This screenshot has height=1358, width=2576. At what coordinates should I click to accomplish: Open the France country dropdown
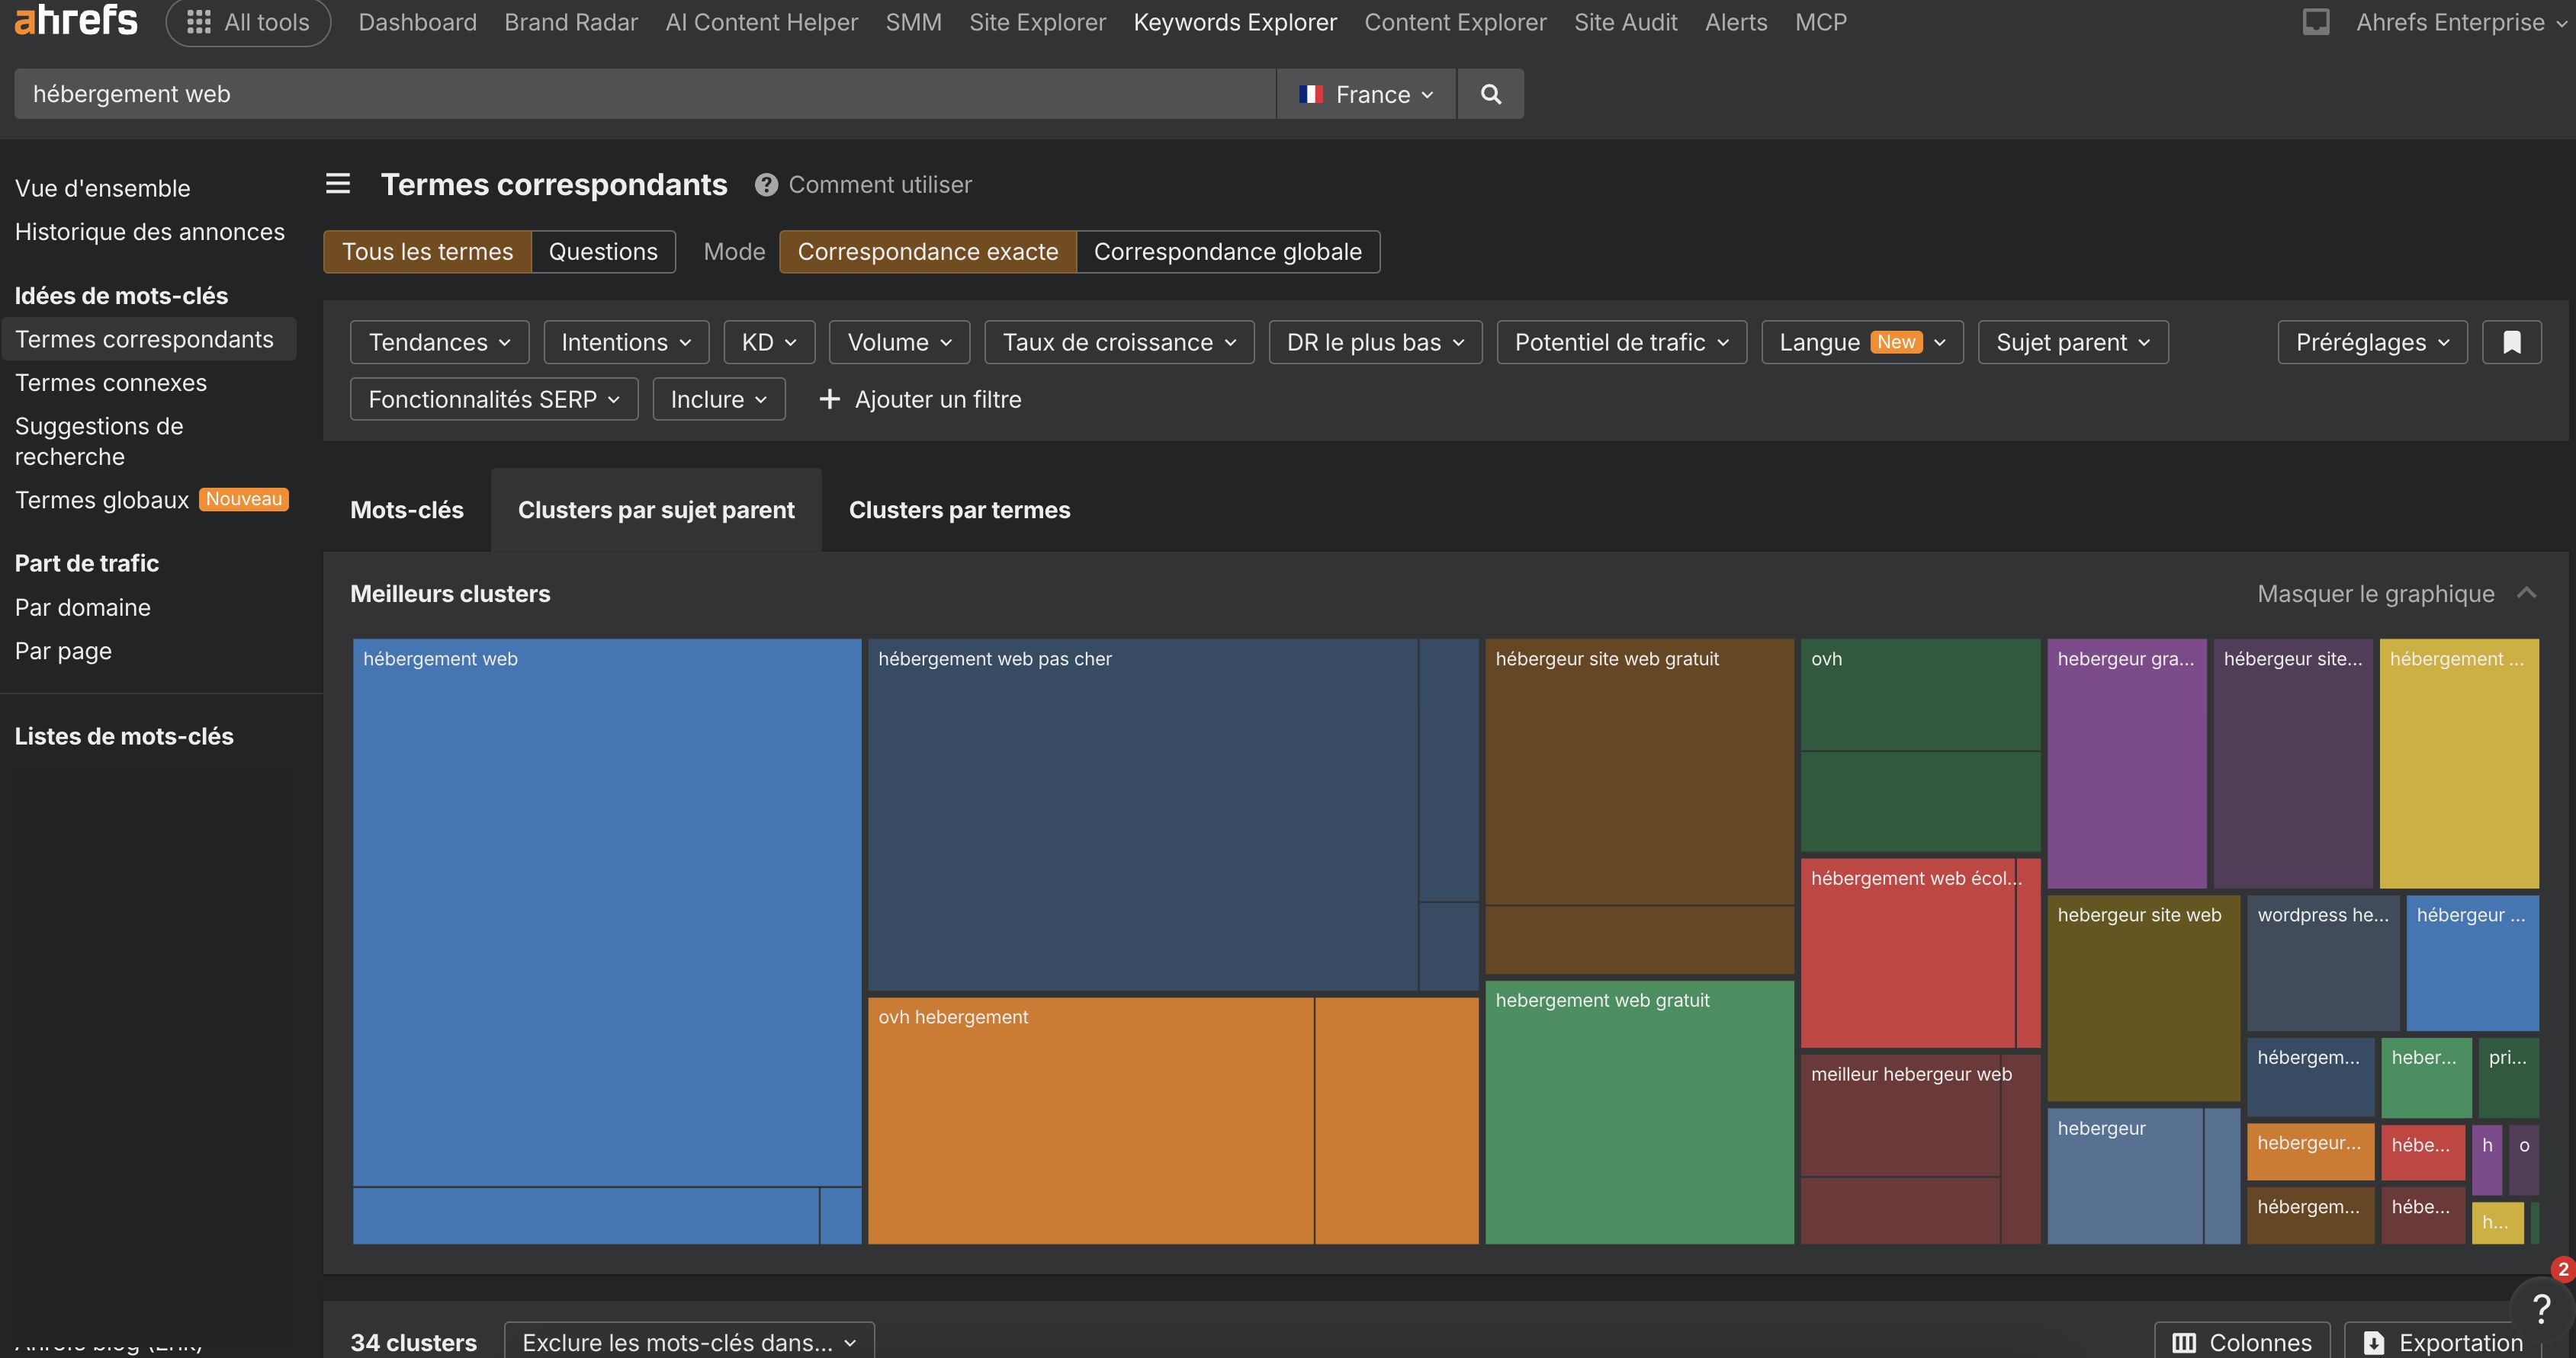(x=1366, y=93)
